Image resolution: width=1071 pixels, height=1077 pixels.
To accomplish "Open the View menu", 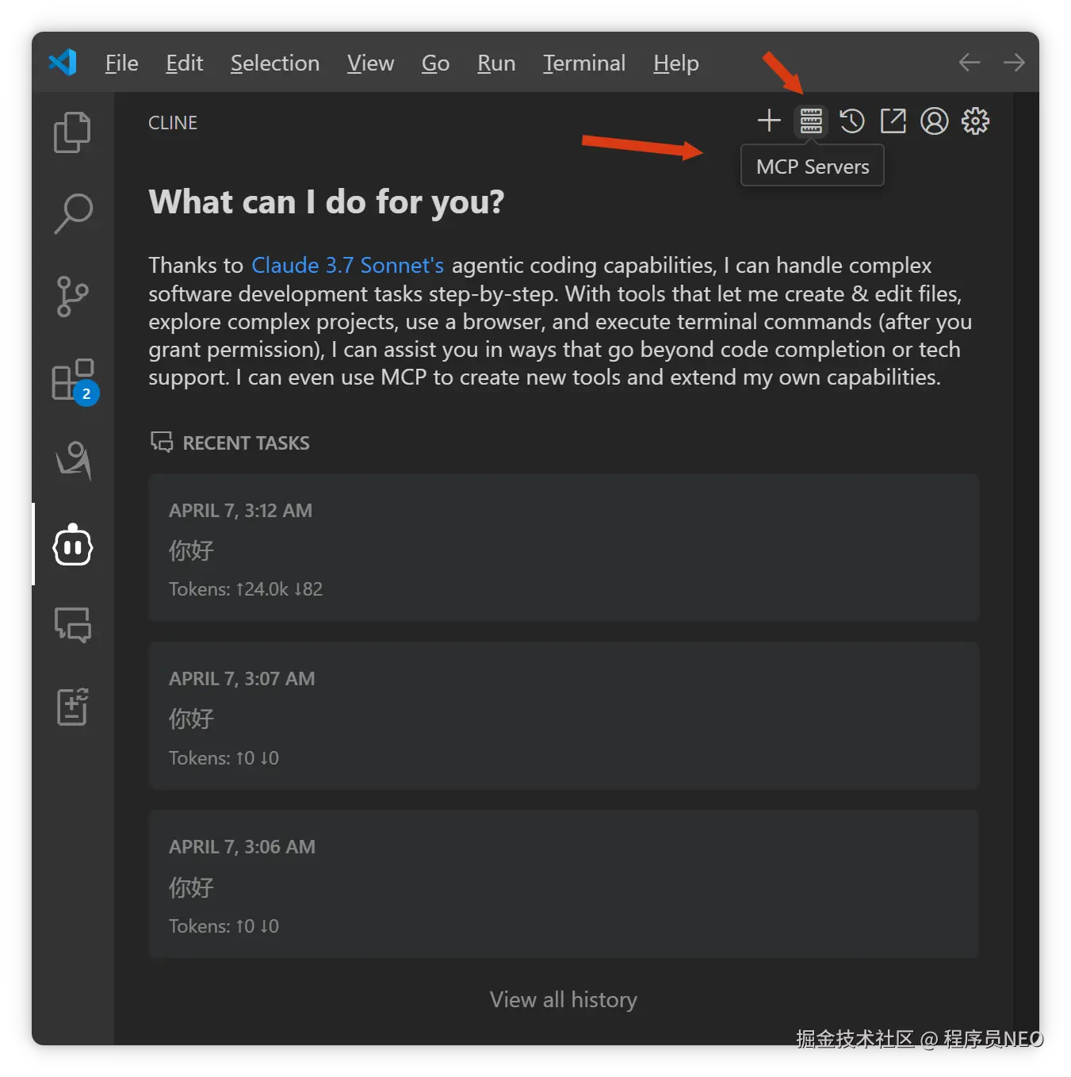I will (x=370, y=63).
